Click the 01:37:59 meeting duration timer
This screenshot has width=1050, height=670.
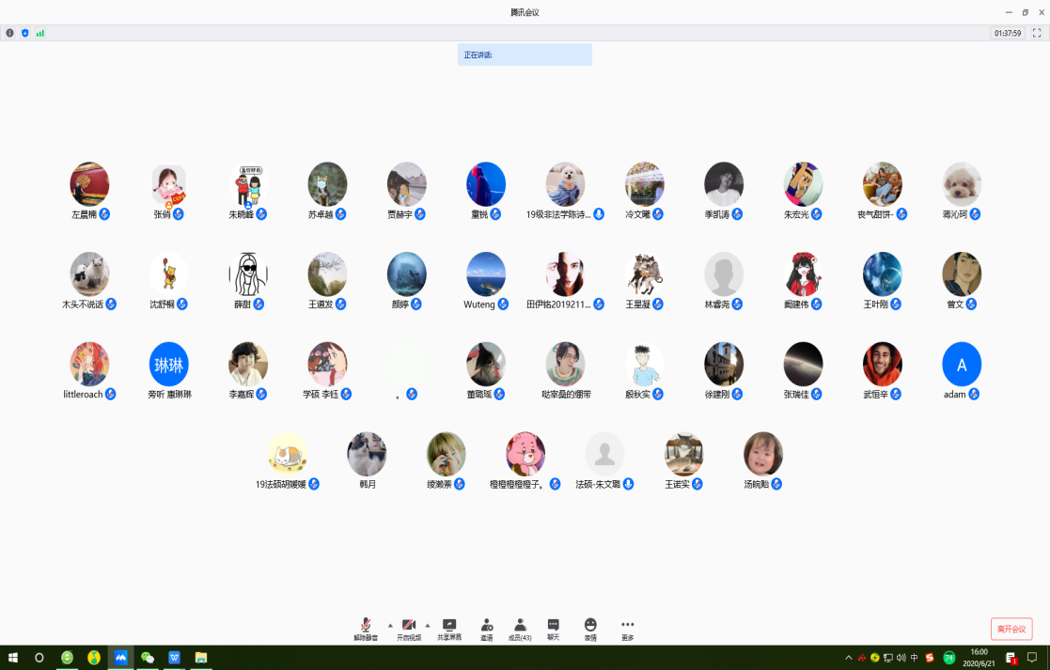click(x=1007, y=33)
